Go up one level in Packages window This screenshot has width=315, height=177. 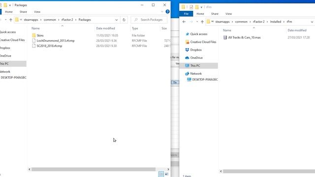click(x=11, y=20)
